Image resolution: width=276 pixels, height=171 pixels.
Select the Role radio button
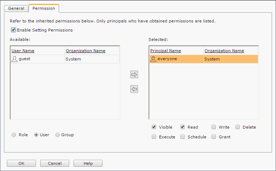pyautogui.click(x=14, y=135)
